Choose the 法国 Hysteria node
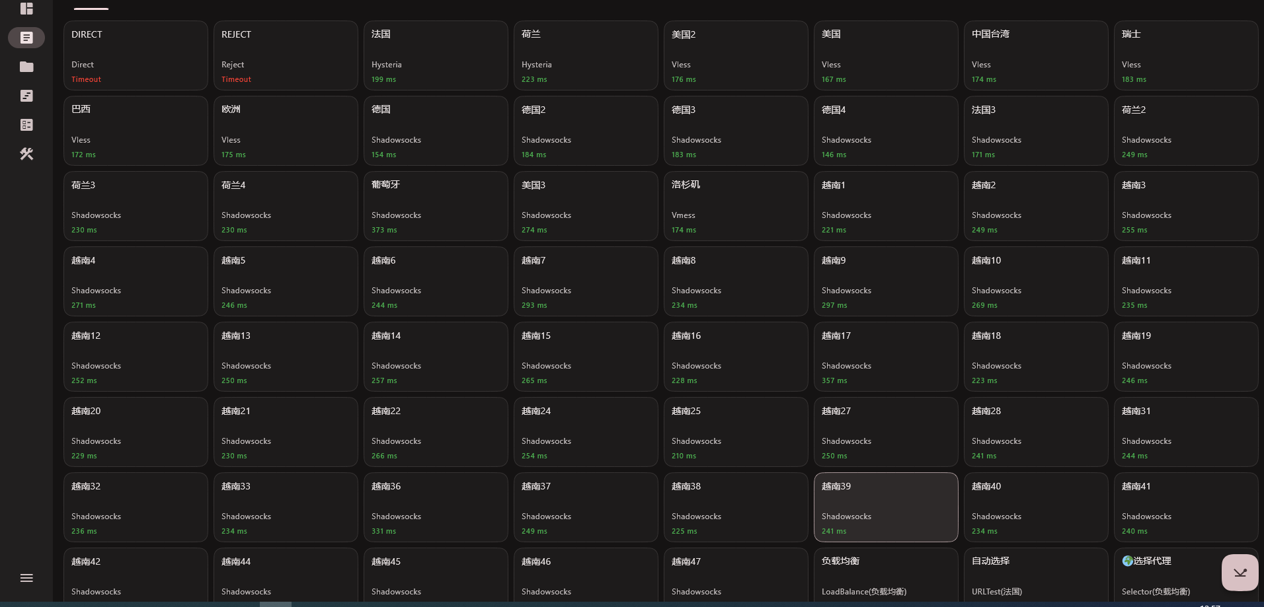The image size is (1264, 607). (x=436, y=55)
